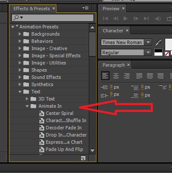Select the Decoder Fade In preset
This screenshot has width=172, height=173.
tap(49, 128)
